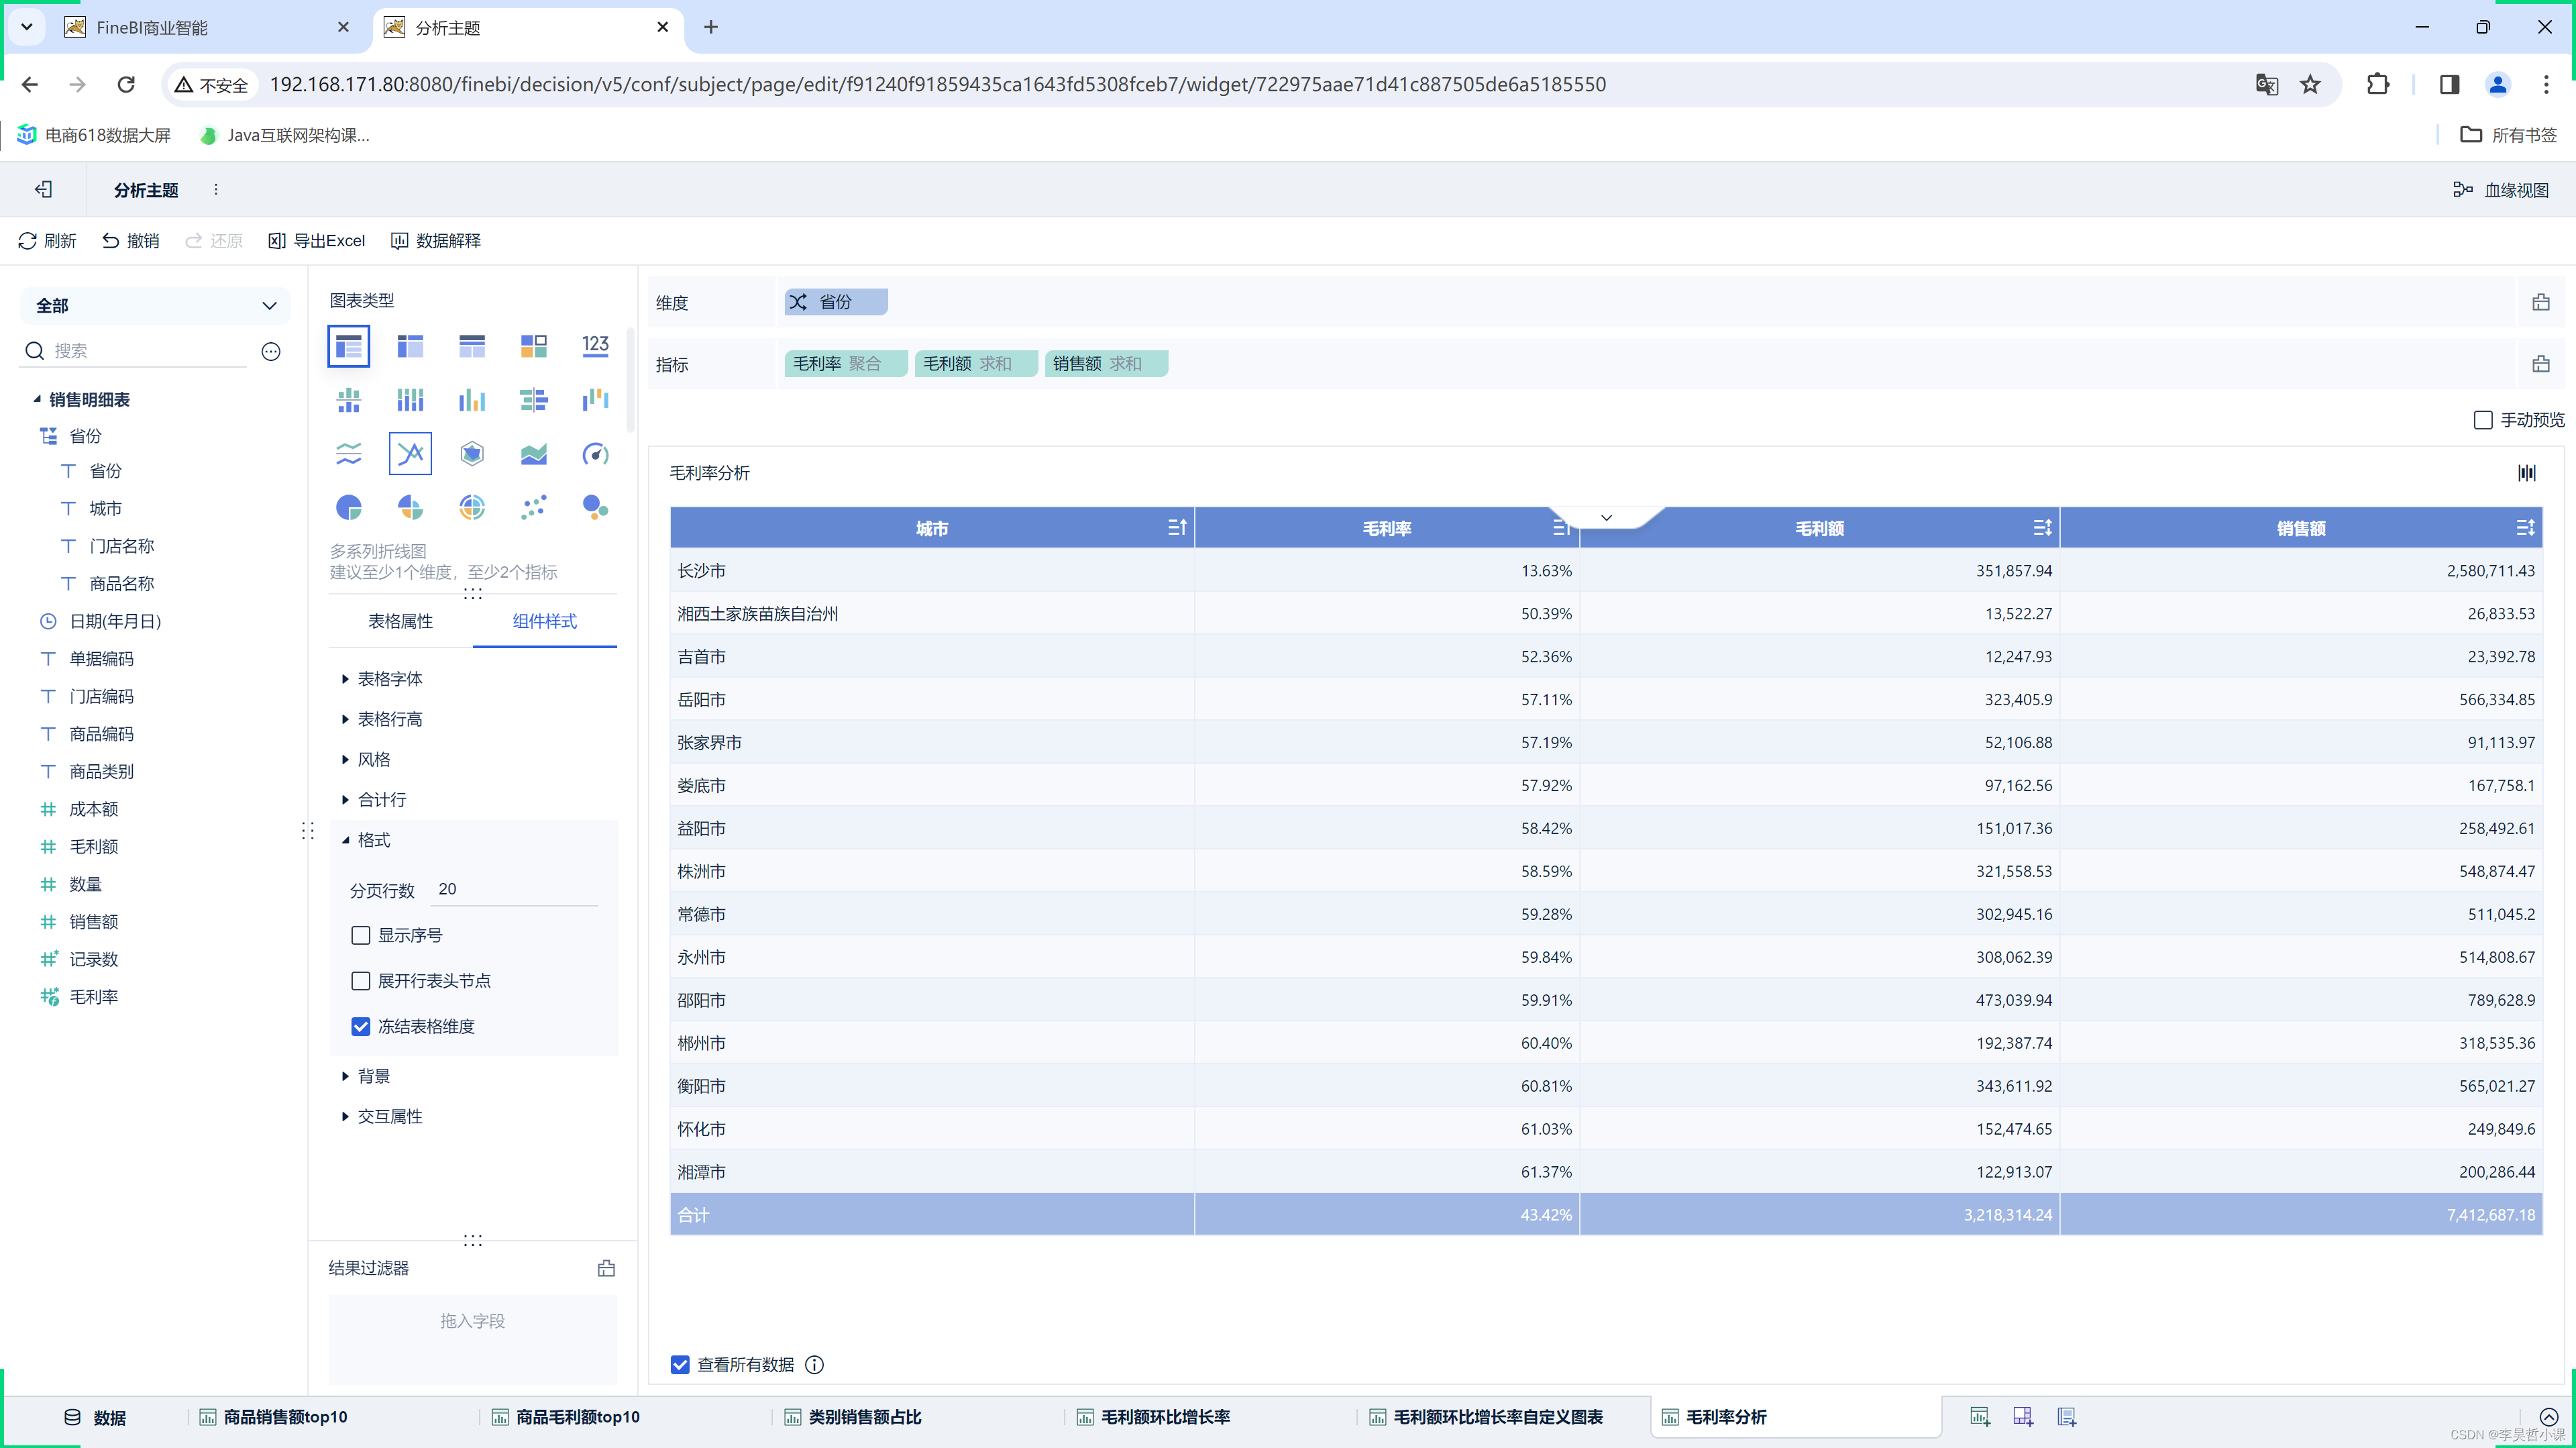Click the 撤销 undo button
This screenshot has height=1448, width=2576.
point(131,241)
